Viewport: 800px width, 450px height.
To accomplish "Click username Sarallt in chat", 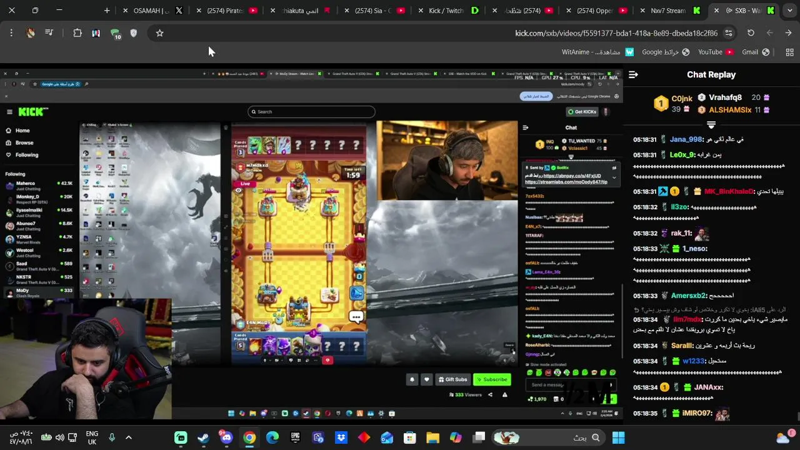I will [682, 346].
